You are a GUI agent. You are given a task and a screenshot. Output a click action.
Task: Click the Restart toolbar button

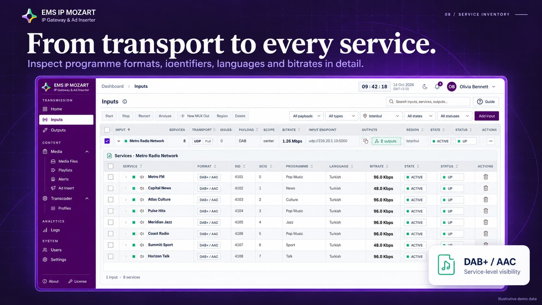[144, 116]
